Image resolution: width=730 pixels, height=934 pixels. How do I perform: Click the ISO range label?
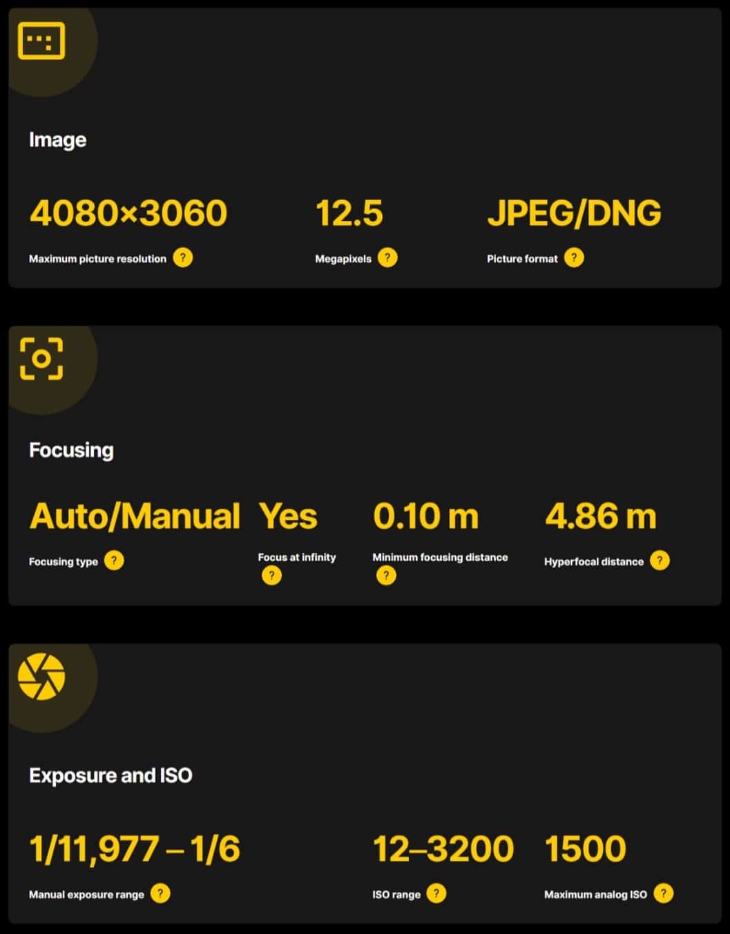(x=396, y=895)
